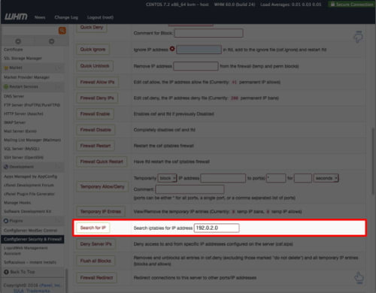Click the page vertical scrollbar
This screenshot has width=376, height=293.
coord(373,161)
